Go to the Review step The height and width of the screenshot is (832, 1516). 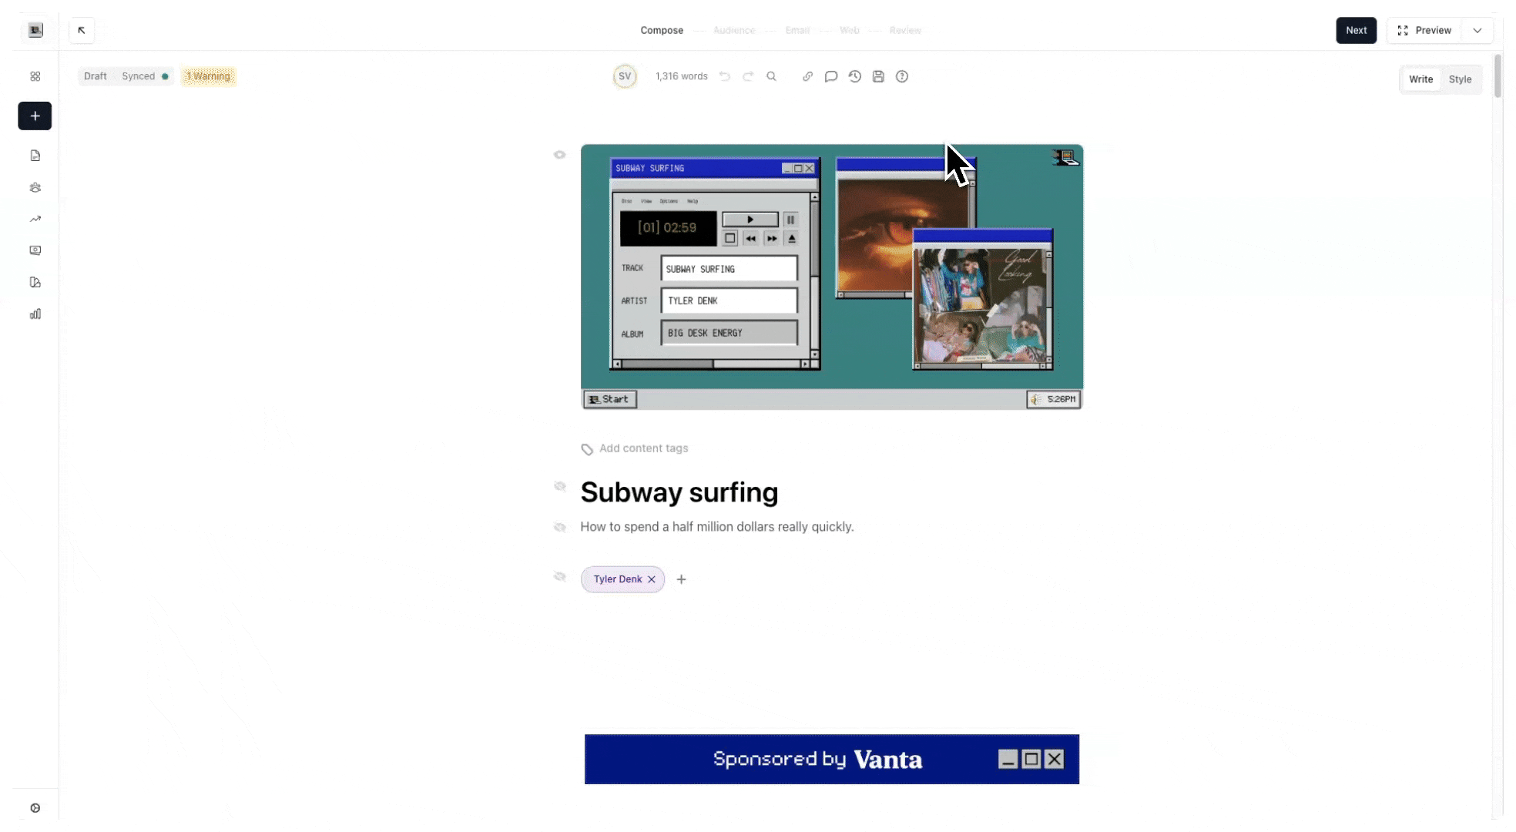tap(905, 30)
